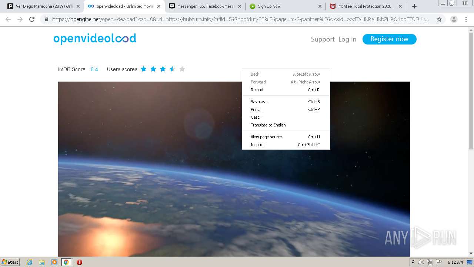Click the Log in link
The height and width of the screenshot is (267, 474).
point(347,39)
